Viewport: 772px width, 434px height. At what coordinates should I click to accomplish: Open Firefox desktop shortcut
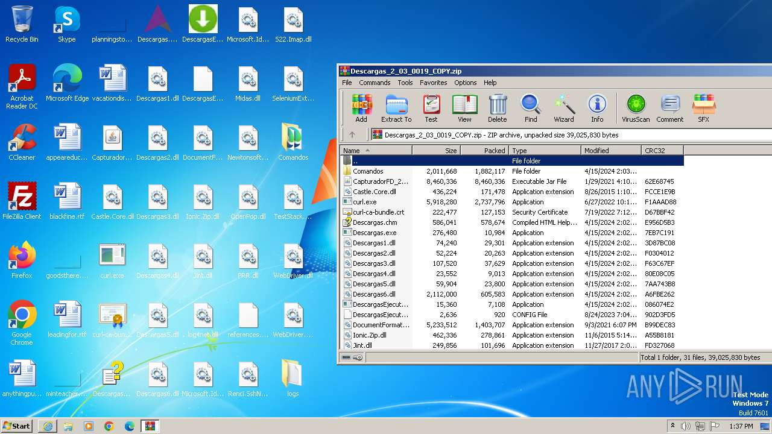tap(22, 261)
